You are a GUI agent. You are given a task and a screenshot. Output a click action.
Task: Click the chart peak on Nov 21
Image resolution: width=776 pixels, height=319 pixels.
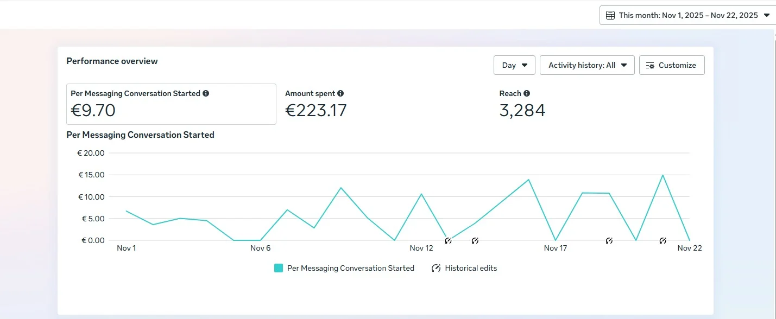(x=663, y=175)
